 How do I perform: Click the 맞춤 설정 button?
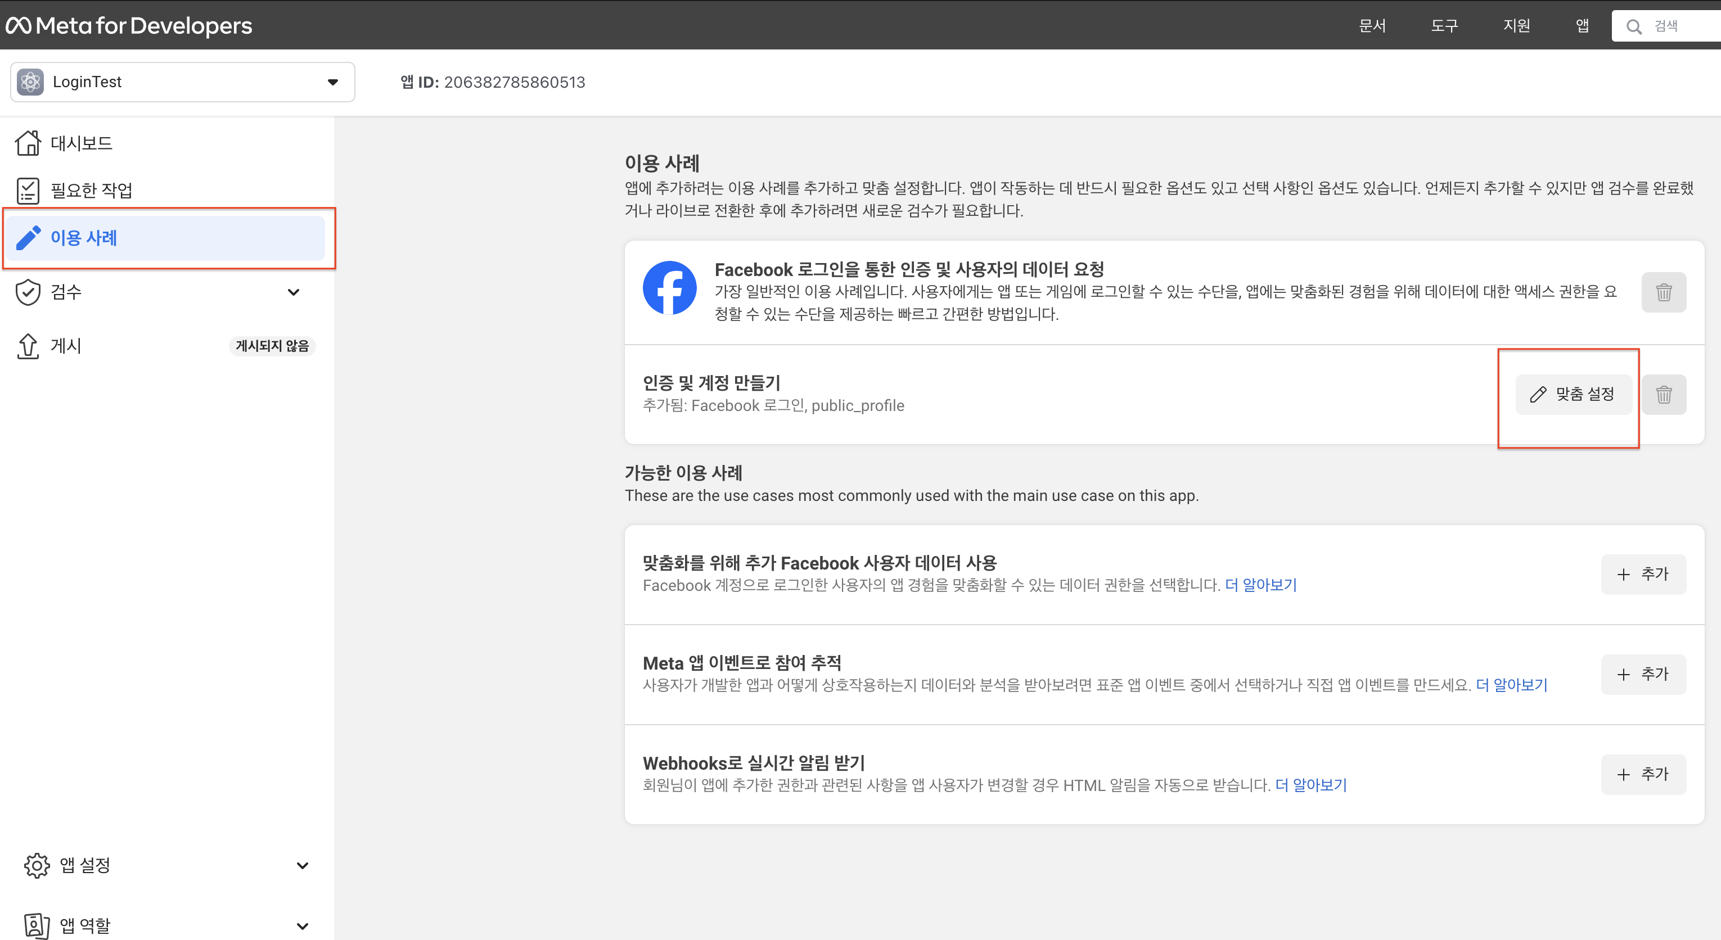pyautogui.click(x=1573, y=395)
